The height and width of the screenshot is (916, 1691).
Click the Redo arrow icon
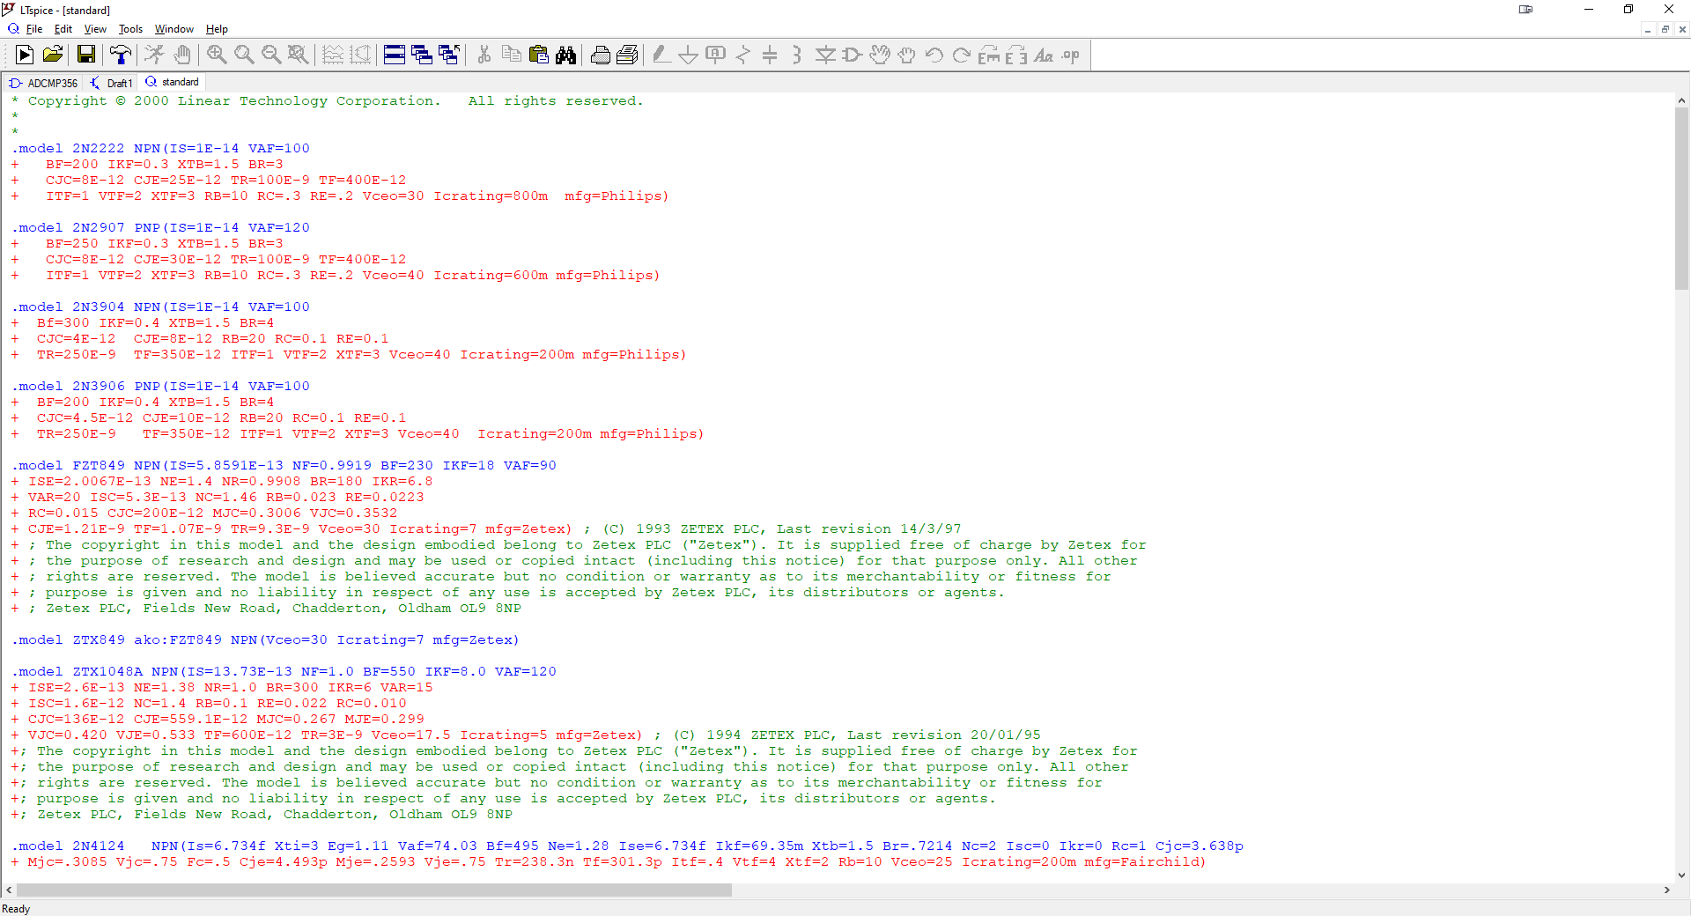point(962,55)
